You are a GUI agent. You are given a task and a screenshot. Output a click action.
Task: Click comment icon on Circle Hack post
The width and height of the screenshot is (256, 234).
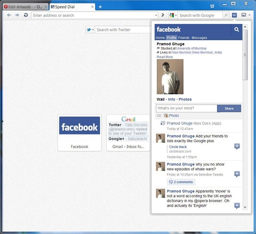tap(237, 146)
